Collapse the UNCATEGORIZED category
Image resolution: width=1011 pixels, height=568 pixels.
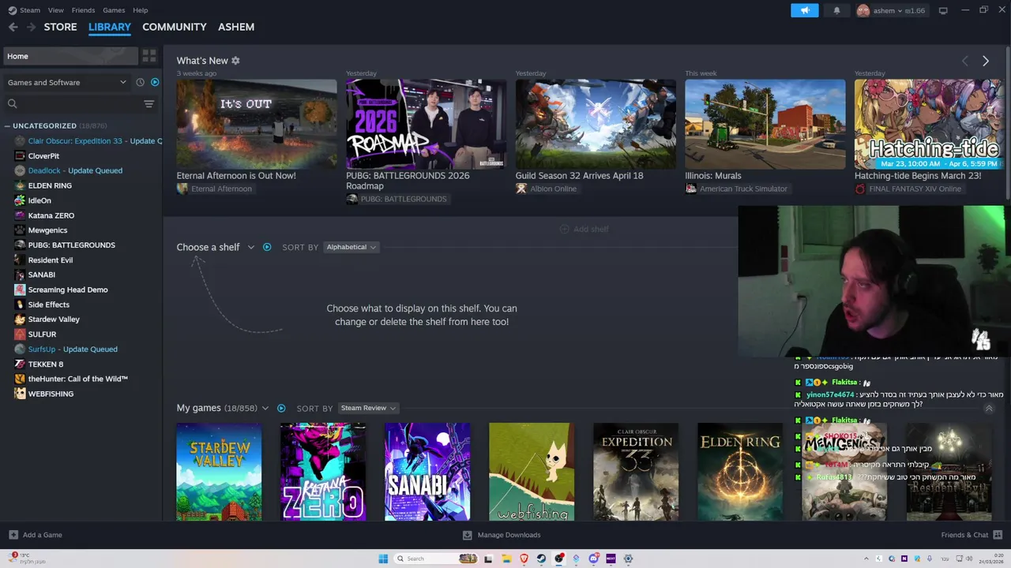pyautogui.click(x=7, y=125)
